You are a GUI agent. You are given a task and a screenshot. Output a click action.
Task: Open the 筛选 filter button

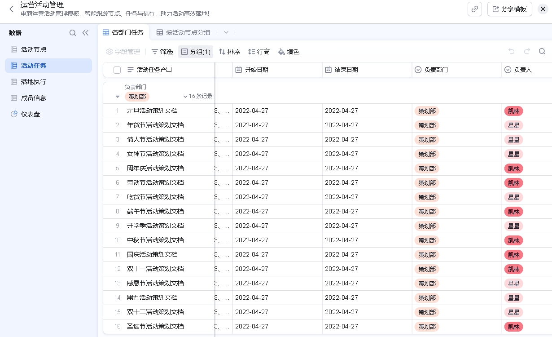point(162,52)
